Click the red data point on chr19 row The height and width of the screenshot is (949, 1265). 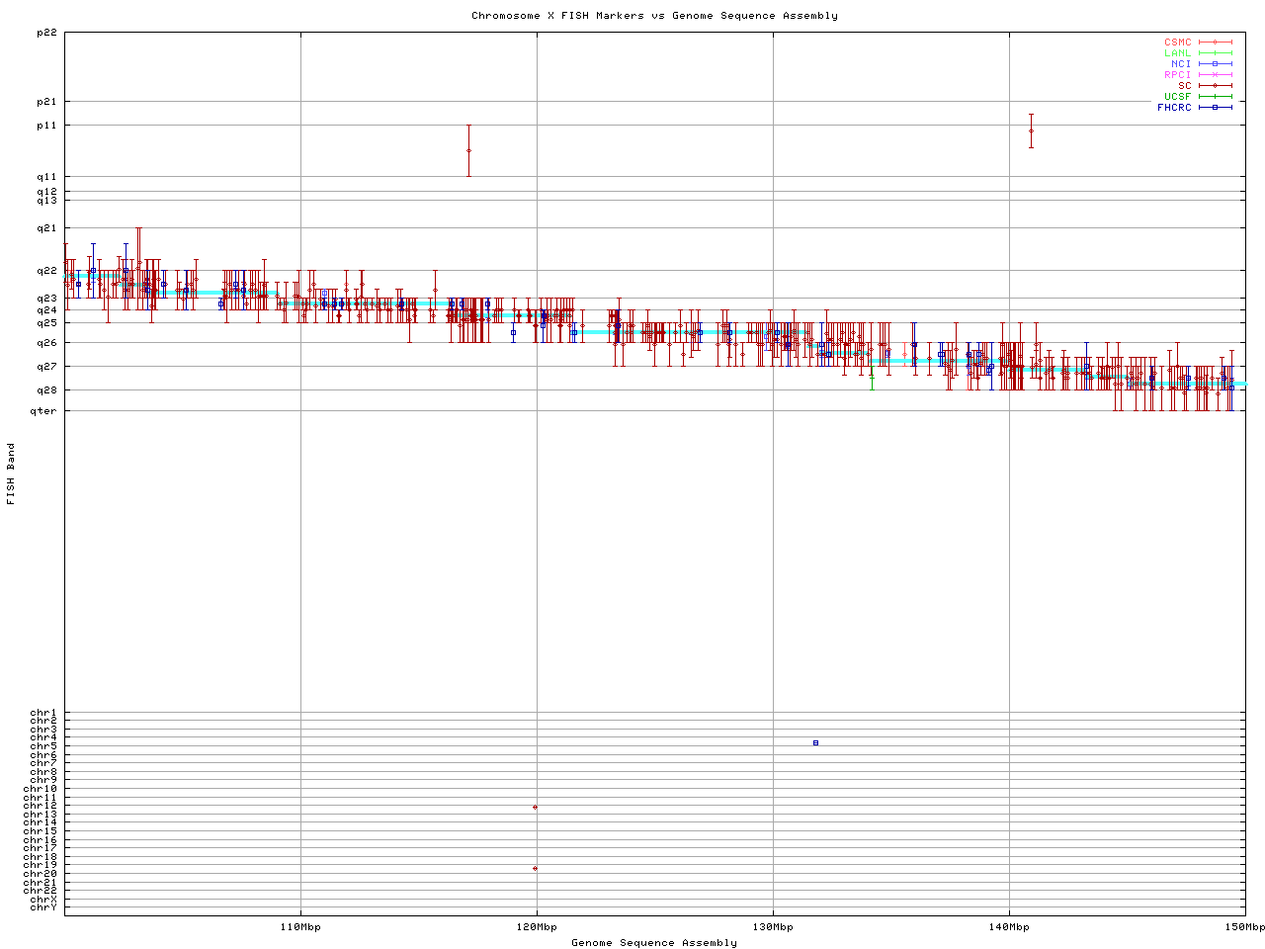(535, 868)
